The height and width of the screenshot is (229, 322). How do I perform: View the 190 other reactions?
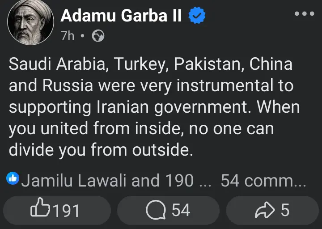[x=178, y=180]
